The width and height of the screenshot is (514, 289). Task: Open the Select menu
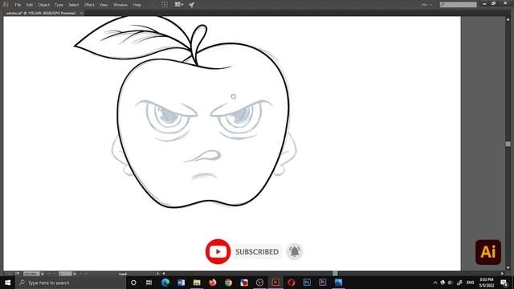(x=73, y=5)
